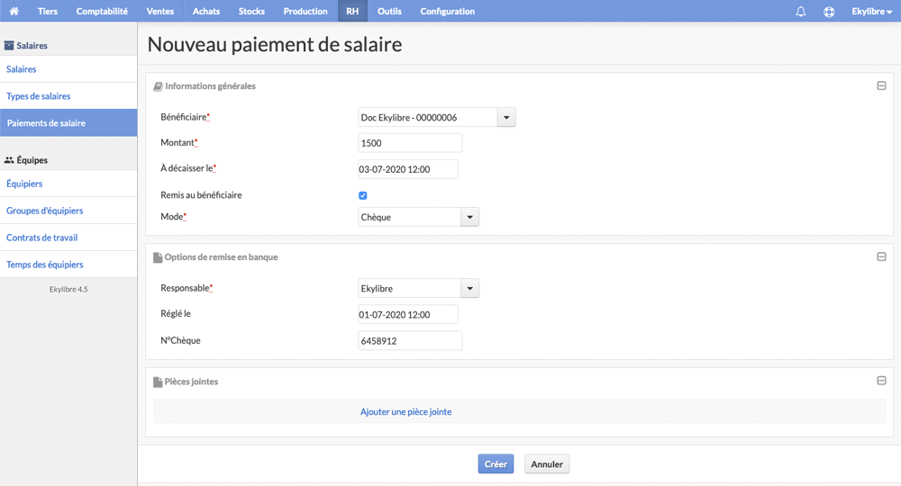This screenshot has height=486, width=901.
Task: Click the Bénéficiaire field showing Doc Ekylibre
Action: (427, 117)
